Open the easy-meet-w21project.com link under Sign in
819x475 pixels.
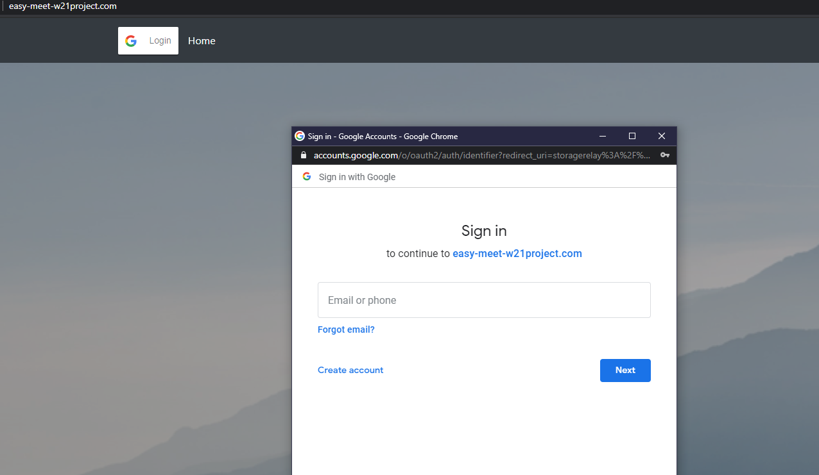(517, 253)
